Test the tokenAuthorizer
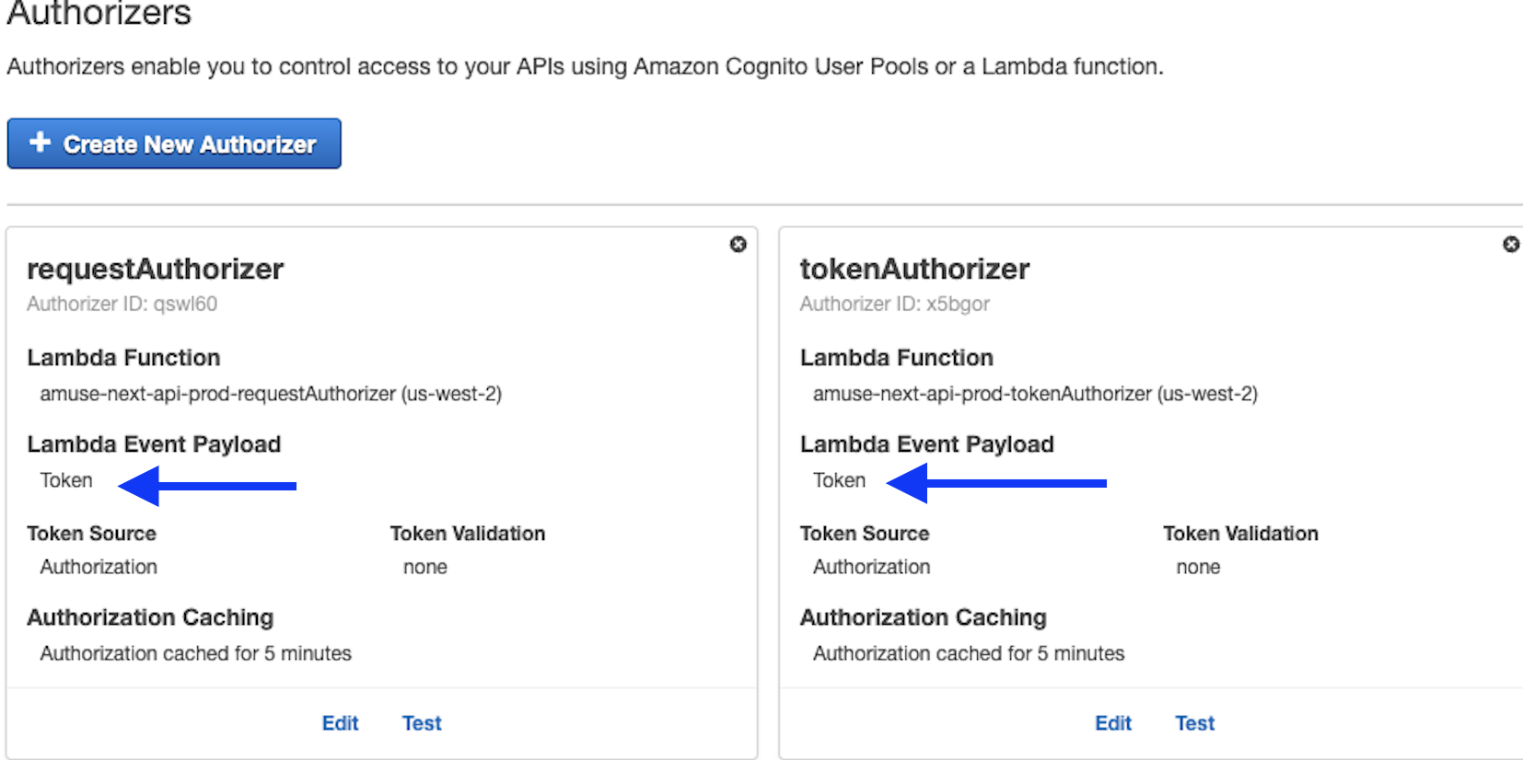 pos(1194,723)
